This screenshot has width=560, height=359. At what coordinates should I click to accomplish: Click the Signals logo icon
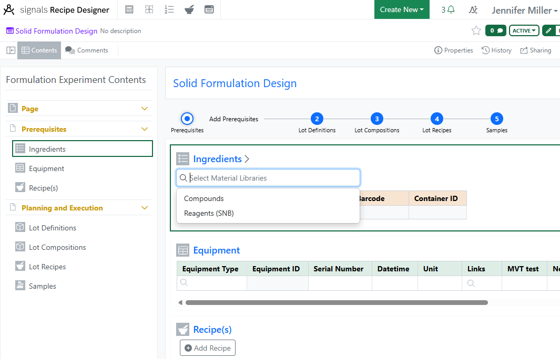(x=9, y=9)
